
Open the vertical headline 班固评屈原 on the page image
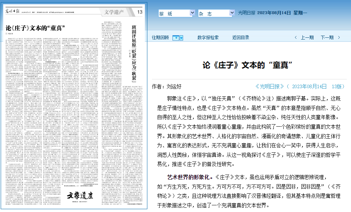tap(134, 54)
